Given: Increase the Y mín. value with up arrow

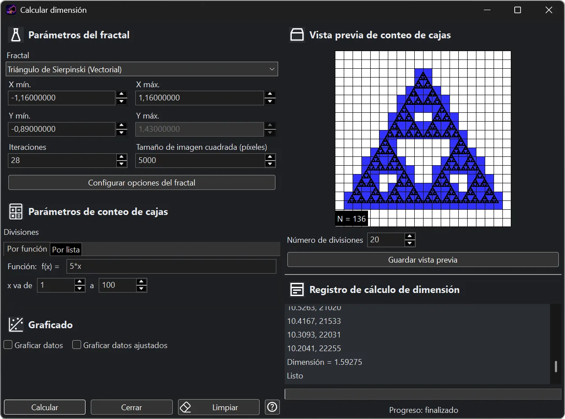Looking at the screenshot, I should coord(122,126).
